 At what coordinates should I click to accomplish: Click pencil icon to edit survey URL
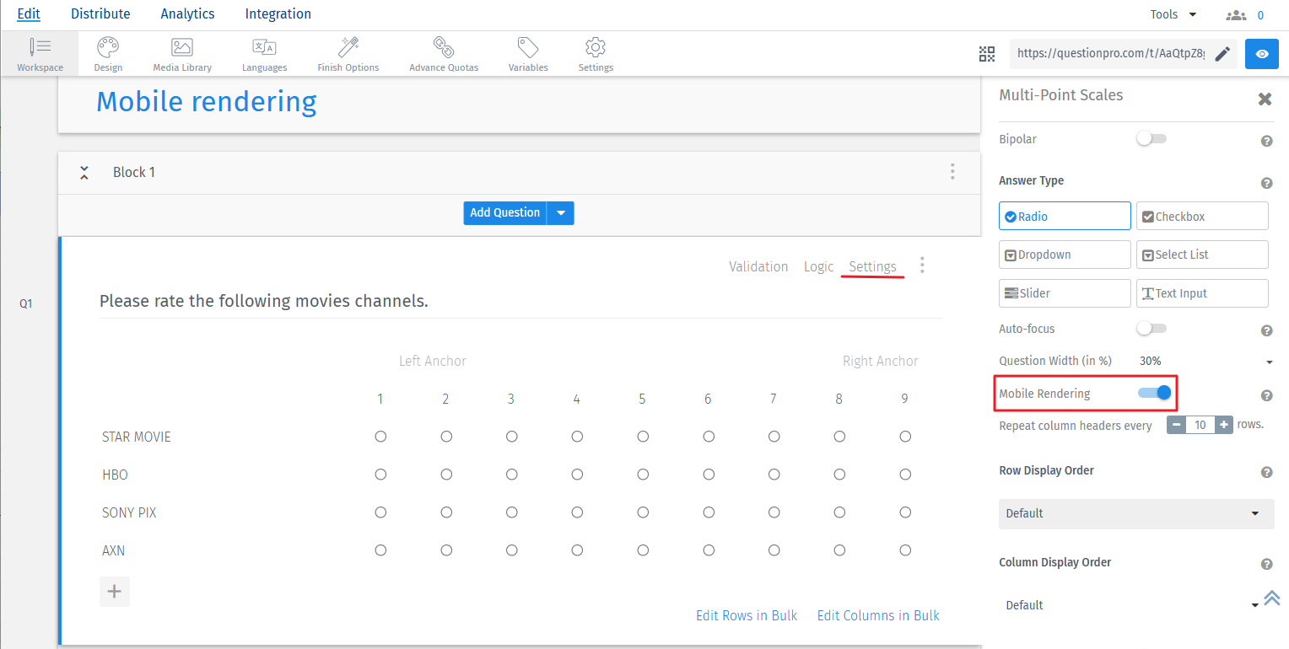click(x=1222, y=54)
